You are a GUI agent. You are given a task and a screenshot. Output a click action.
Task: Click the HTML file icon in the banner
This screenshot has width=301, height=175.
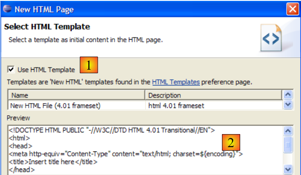[x=271, y=40]
